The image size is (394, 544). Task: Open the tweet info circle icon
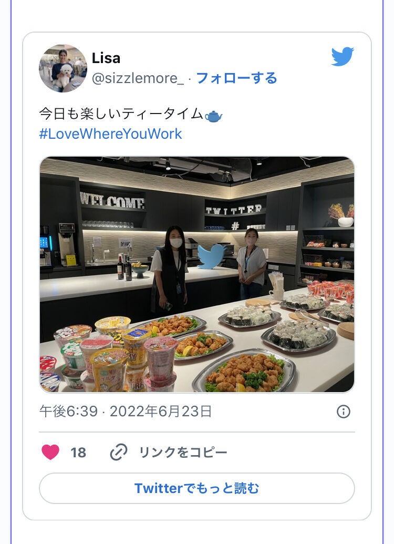pyautogui.click(x=344, y=412)
